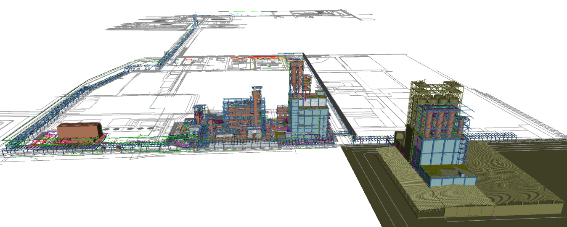Select the small grey annex on blue base

pos(463,172)
